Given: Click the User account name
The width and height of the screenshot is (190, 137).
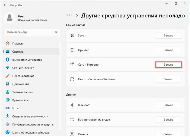Looking at the screenshot, I should [21, 16].
